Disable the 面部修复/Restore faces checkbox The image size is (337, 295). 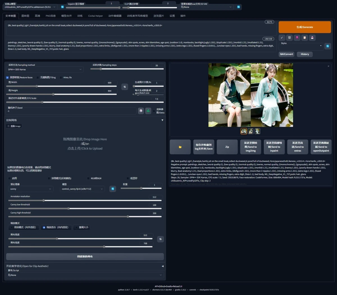tap(7, 77)
